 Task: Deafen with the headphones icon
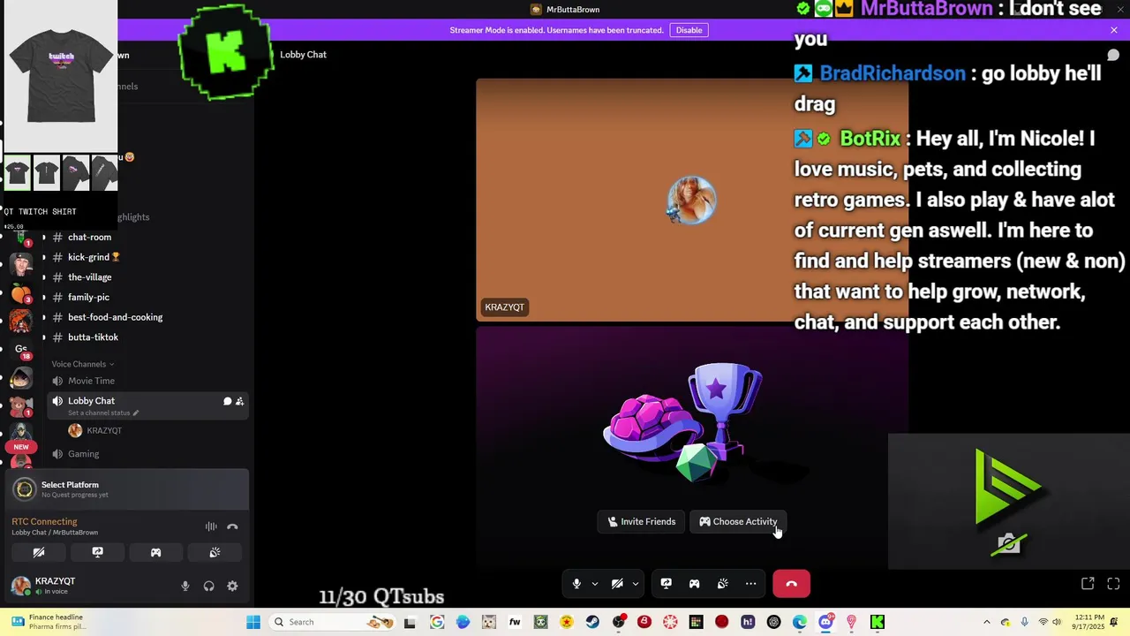(x=209, y=586)
